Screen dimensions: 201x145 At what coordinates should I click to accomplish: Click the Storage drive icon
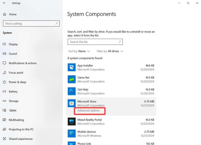[x=4, y=101]
